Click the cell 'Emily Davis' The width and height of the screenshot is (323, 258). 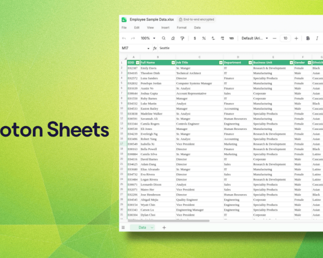158,68
